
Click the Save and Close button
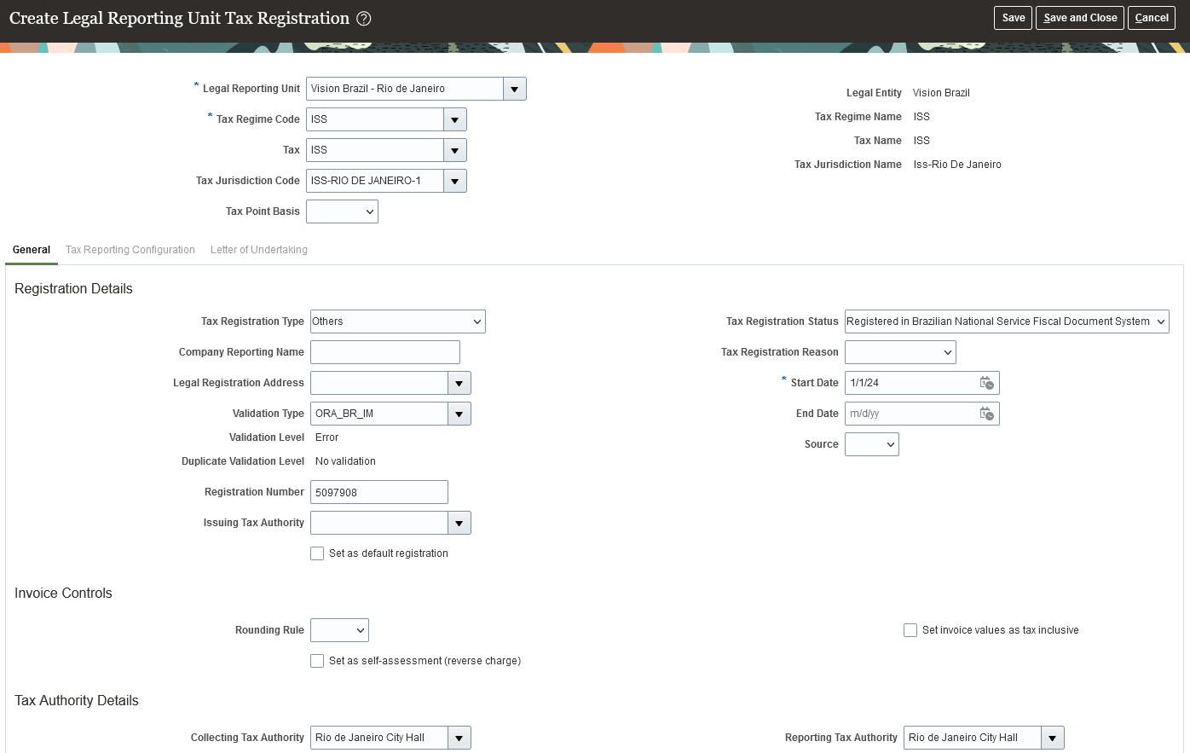(1079, 17)
